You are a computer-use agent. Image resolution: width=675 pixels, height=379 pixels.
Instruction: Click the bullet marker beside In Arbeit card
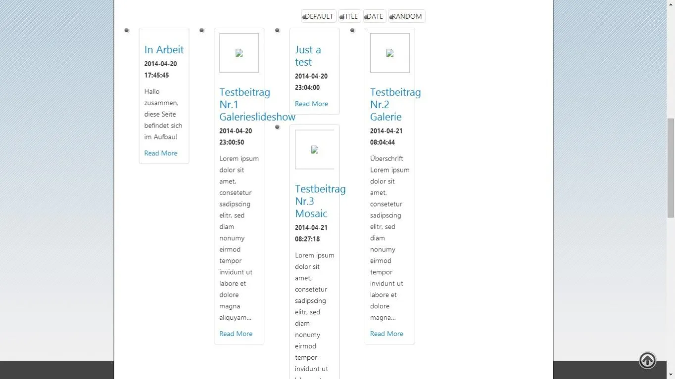127,31
